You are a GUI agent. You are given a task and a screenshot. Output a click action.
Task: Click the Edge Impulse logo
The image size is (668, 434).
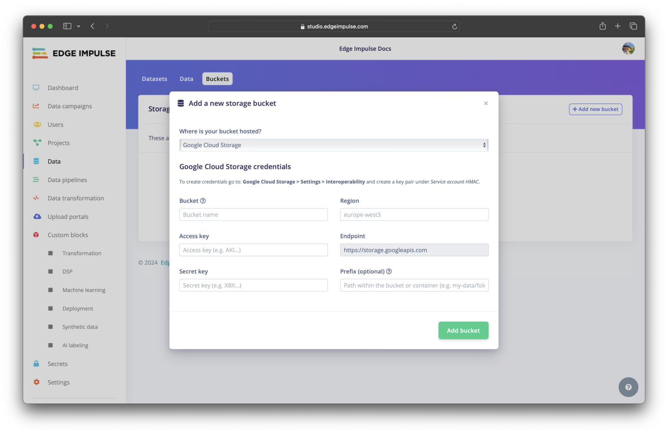pos(74,53)
